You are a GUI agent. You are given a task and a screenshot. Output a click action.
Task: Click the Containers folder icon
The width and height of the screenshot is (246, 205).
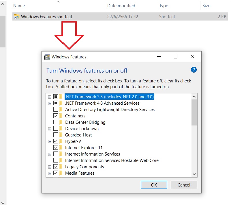[x=61, y=116]
